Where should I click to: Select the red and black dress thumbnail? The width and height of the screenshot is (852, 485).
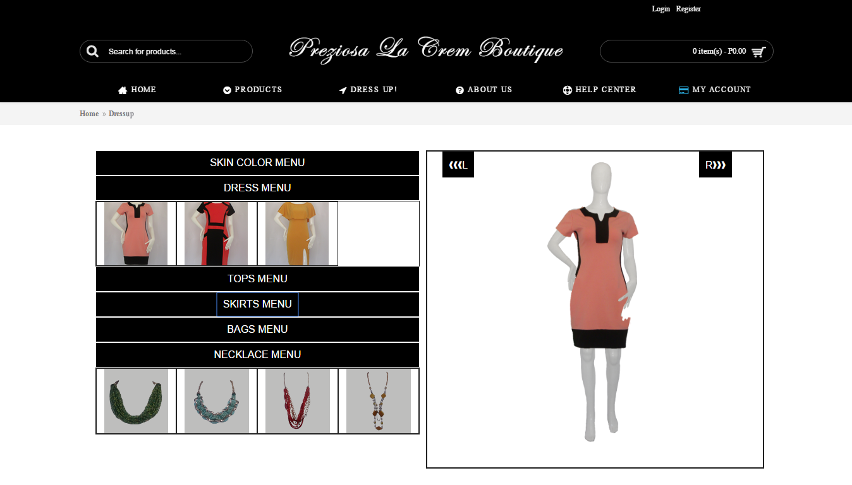click(x=216, y=234)
